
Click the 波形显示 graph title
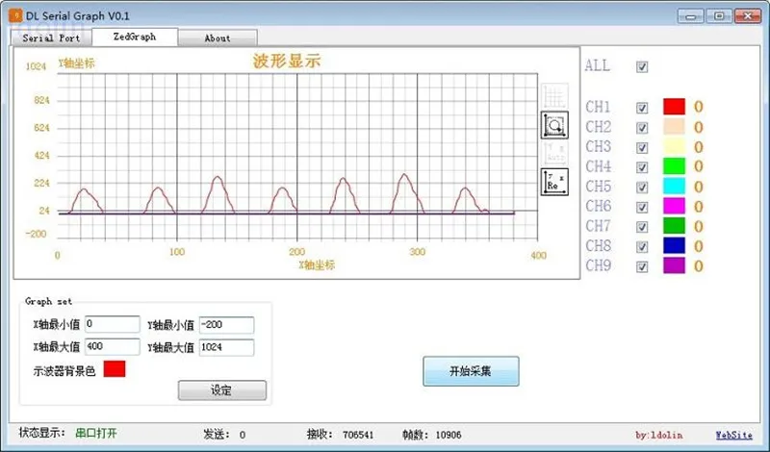click(x=287, y=62)
